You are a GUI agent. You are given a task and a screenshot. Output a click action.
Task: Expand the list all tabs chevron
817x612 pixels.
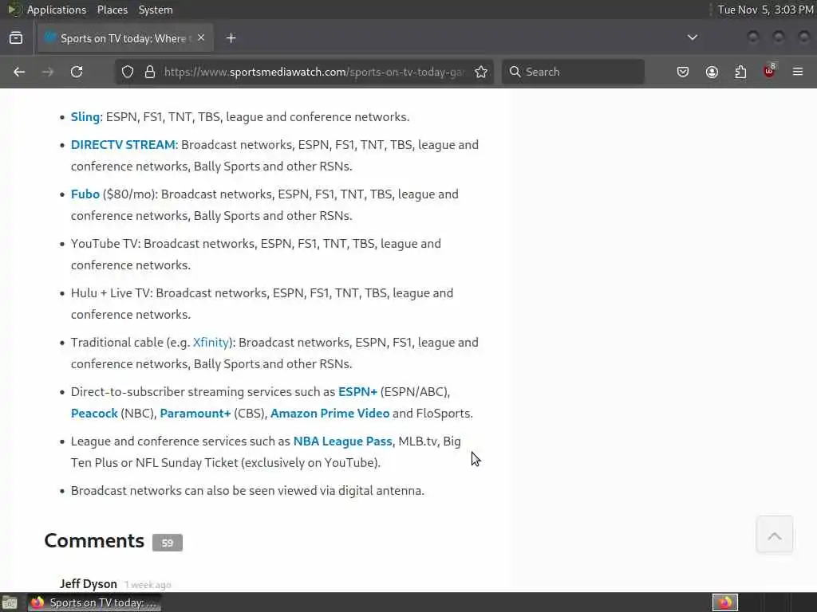coord(693,37)
